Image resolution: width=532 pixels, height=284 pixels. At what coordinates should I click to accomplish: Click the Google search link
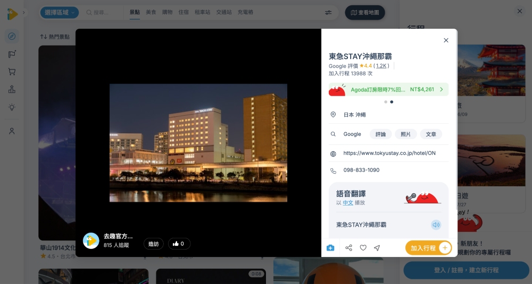[352, 134]
